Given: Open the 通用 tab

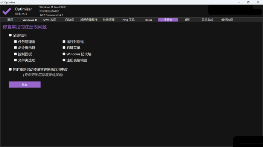Looking at the screenshot, I should pos(10,20).
